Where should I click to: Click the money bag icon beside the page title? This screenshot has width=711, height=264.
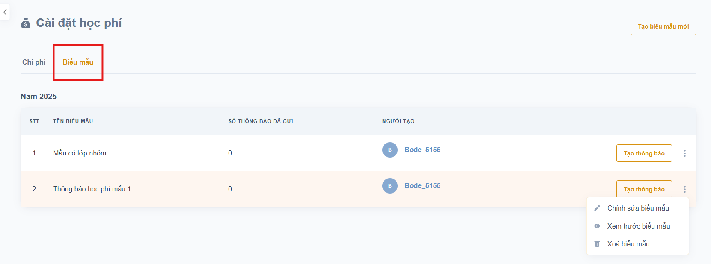(x=26, y=23)
